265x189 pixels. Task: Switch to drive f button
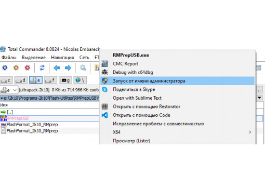point(50,80)
